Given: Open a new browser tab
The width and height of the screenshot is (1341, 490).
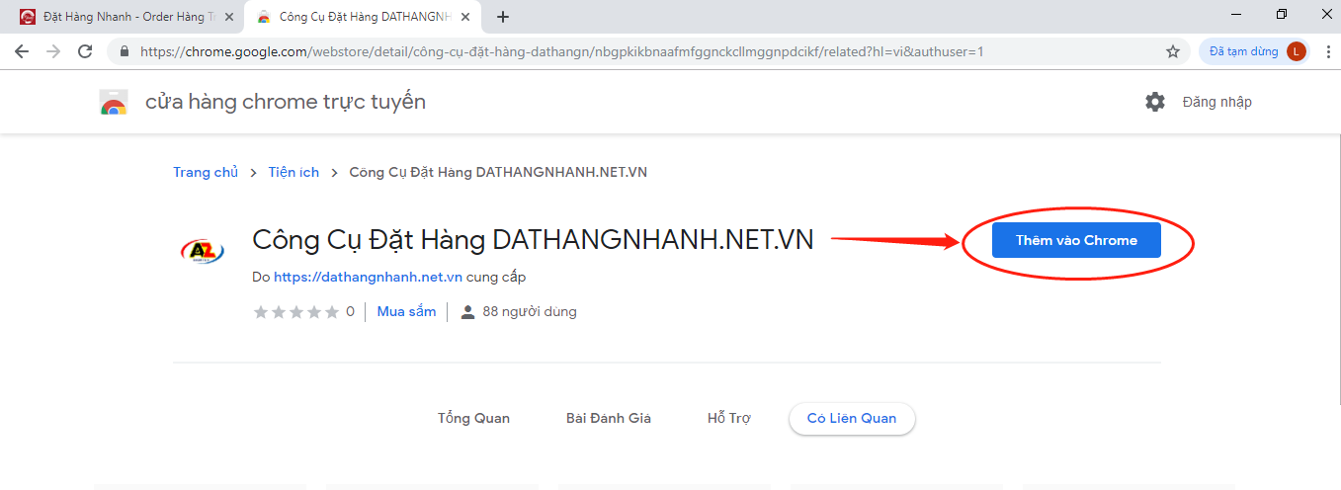Looking at the screenshot, I should [x=503, y=17].
